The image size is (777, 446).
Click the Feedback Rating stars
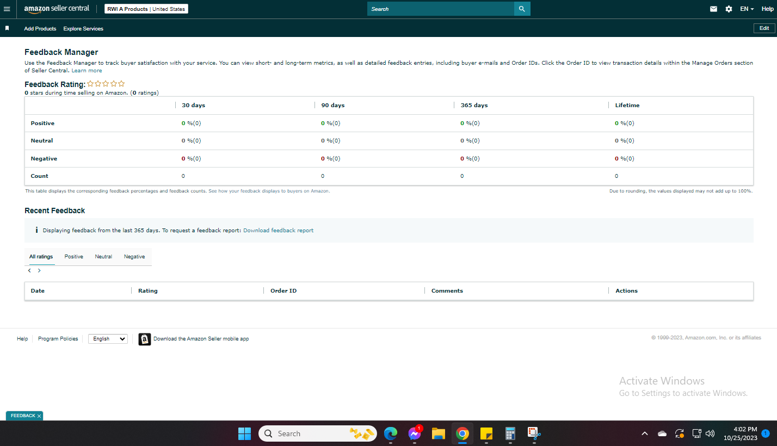(x=106, y=84)
